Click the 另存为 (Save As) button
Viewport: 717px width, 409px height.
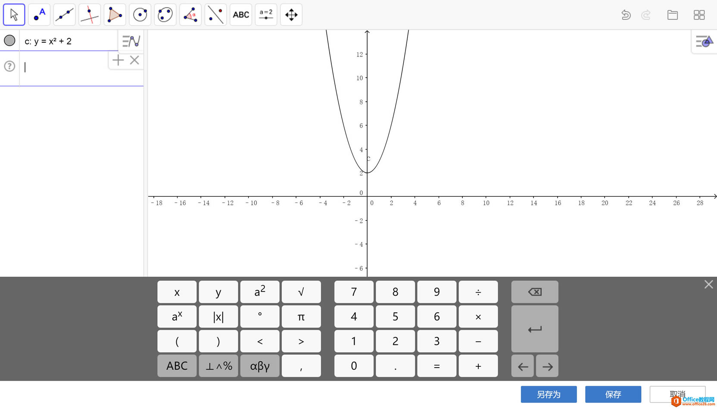[x=549, y=394]
